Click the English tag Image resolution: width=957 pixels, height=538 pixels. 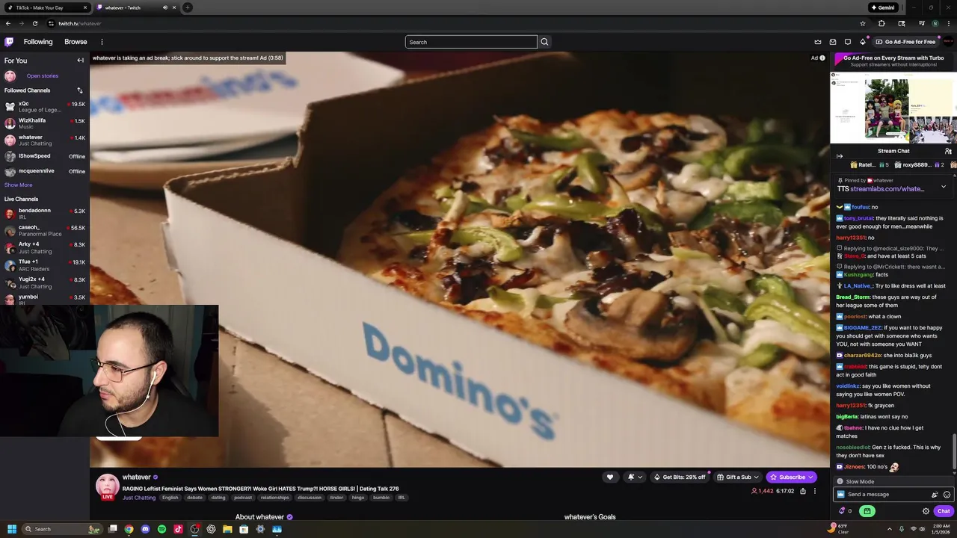170,498
